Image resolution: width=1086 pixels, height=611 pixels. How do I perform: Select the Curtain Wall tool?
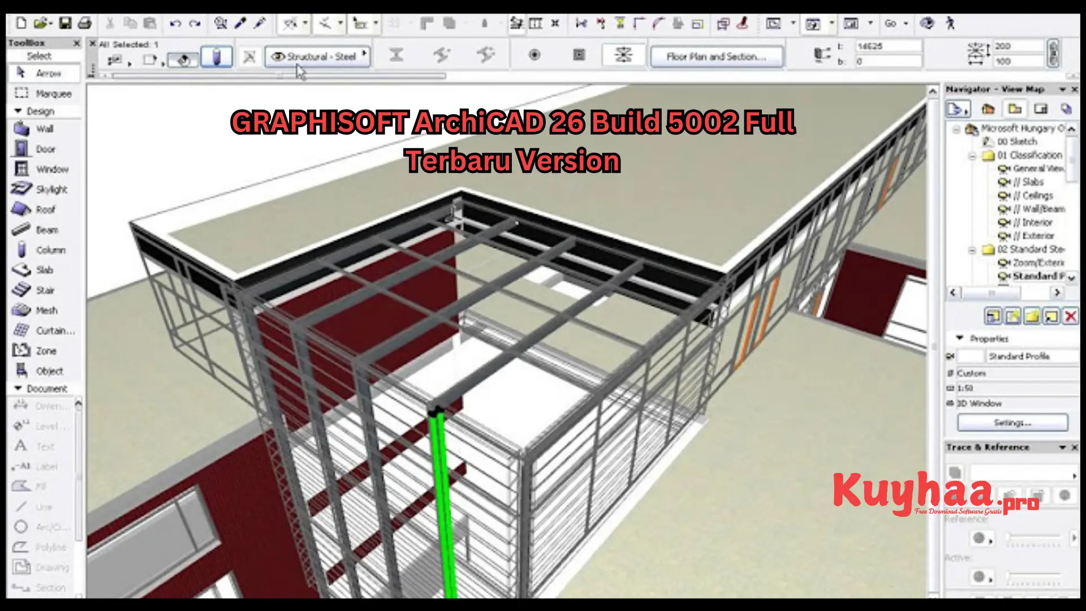pos(44,331)
